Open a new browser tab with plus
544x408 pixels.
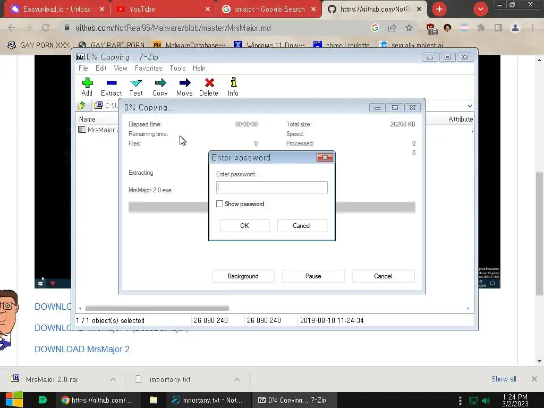point(439,9)
